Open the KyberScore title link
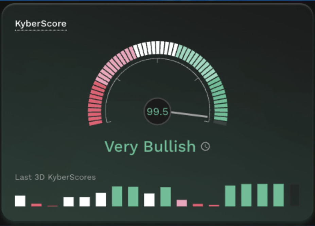315x226 pixels. 41,24
